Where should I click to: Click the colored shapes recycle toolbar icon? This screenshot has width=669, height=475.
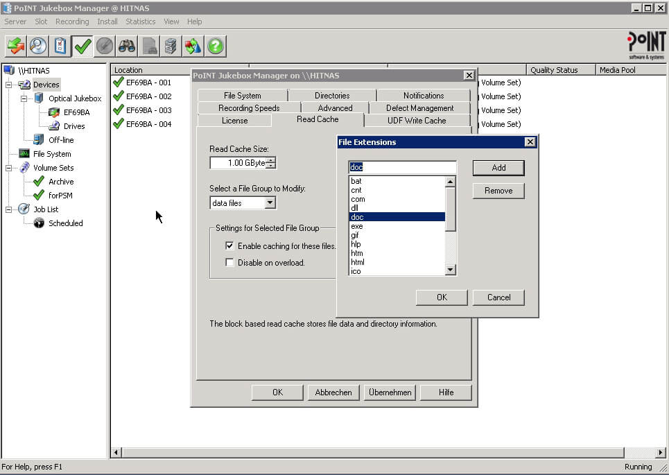click(193, 46)
